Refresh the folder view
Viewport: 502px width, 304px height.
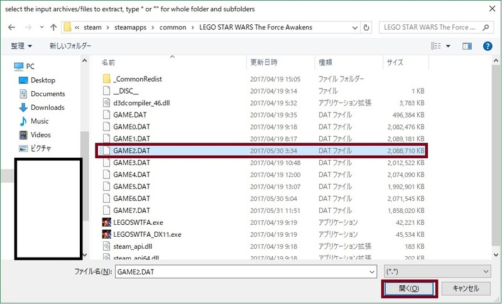[366, 28]
